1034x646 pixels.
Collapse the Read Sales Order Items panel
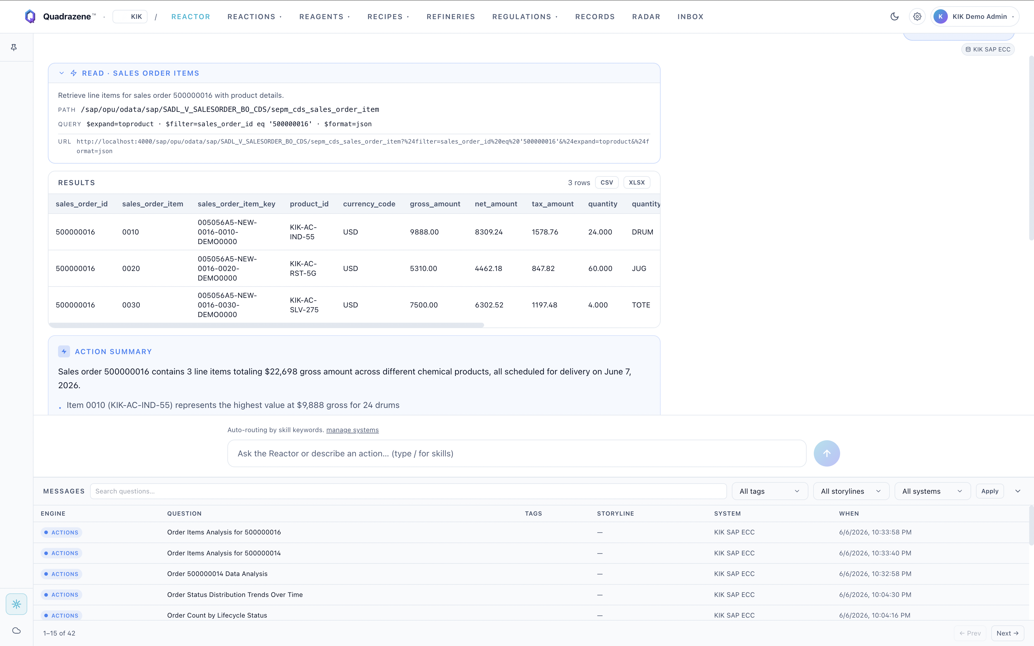click(x=62, y=73)
